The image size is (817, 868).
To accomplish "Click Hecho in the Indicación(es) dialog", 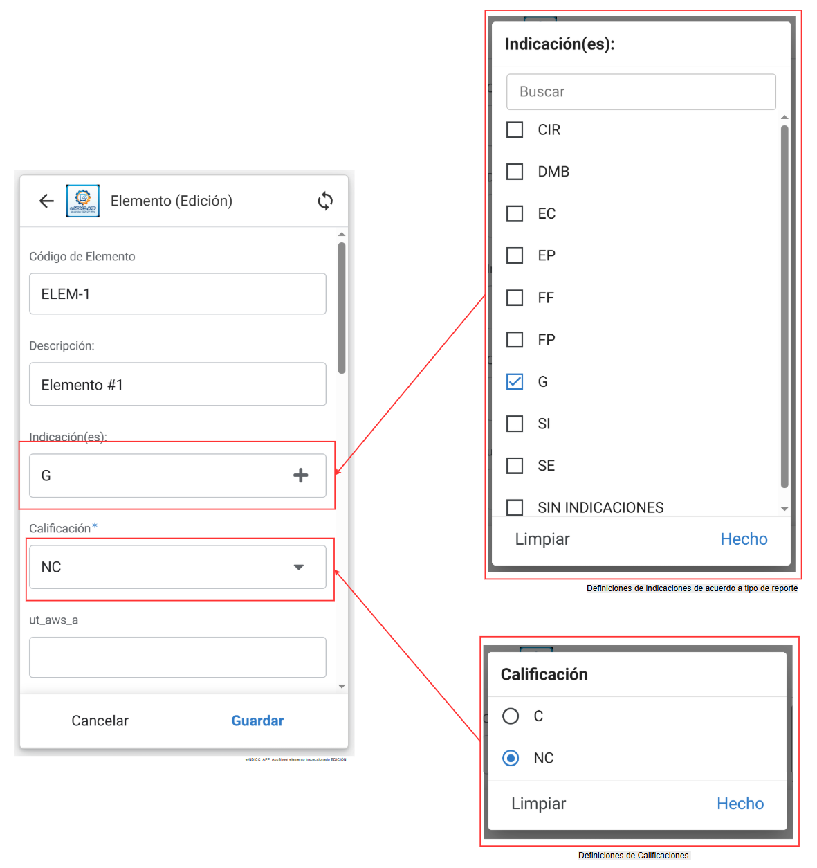I will [744, 539].
